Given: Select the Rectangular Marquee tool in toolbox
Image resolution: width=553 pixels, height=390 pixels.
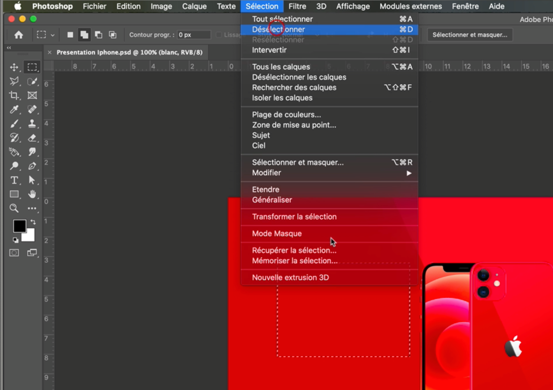Looking at the screenshot, I should click(32, 67).
